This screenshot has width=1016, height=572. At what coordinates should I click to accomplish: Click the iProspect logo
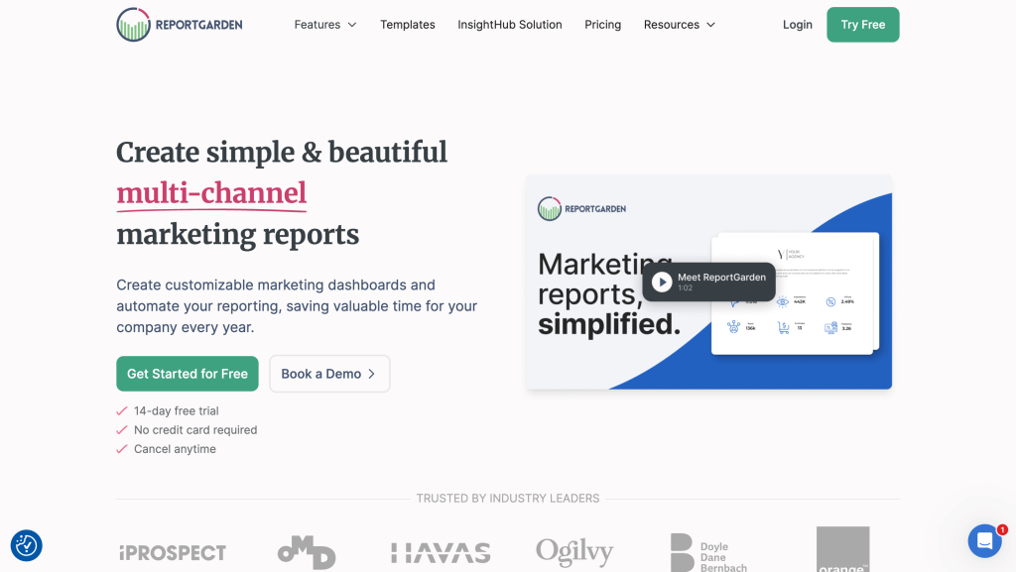tap(172, 552)
